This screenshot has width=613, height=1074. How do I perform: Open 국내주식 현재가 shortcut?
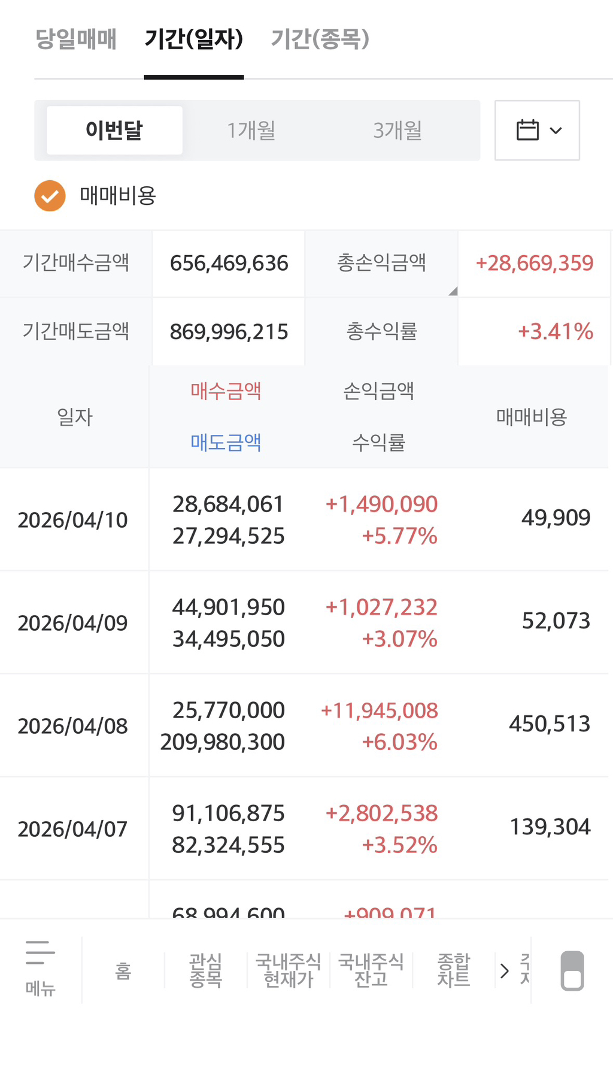point(288,970)
